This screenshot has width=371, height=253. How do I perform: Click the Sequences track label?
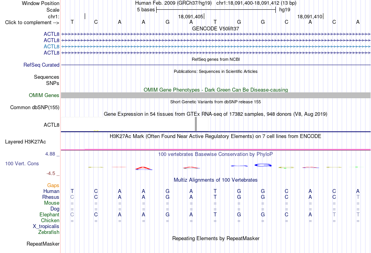46,77
